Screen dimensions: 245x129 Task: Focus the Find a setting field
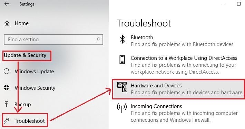click(53, 40)
